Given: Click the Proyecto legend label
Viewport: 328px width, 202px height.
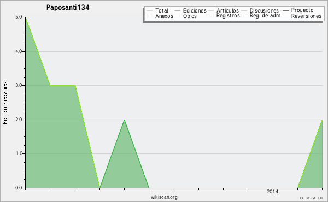Looking at the screenshot, I should (302, 10).
